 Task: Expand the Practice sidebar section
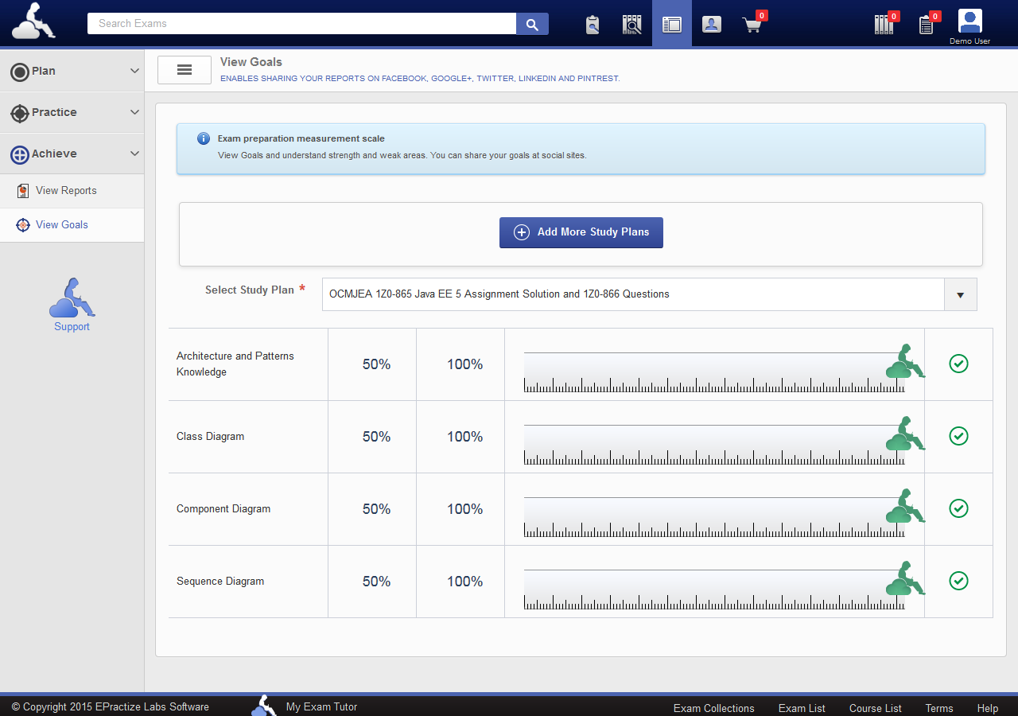(x=72, y=112)
